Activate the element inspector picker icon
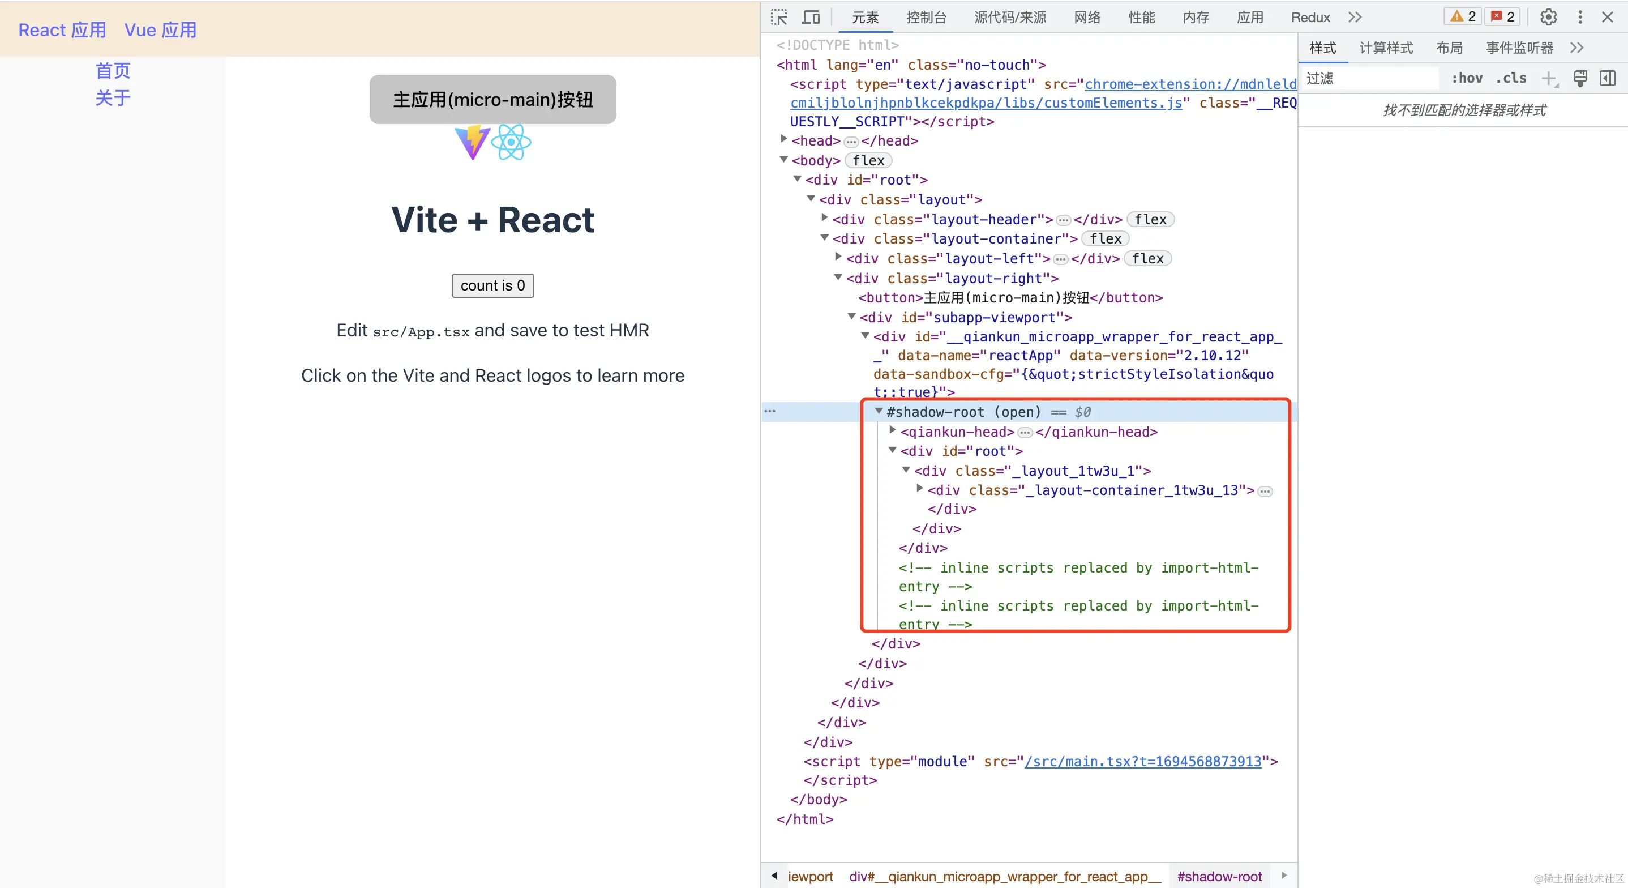 [x=779, y=17]
